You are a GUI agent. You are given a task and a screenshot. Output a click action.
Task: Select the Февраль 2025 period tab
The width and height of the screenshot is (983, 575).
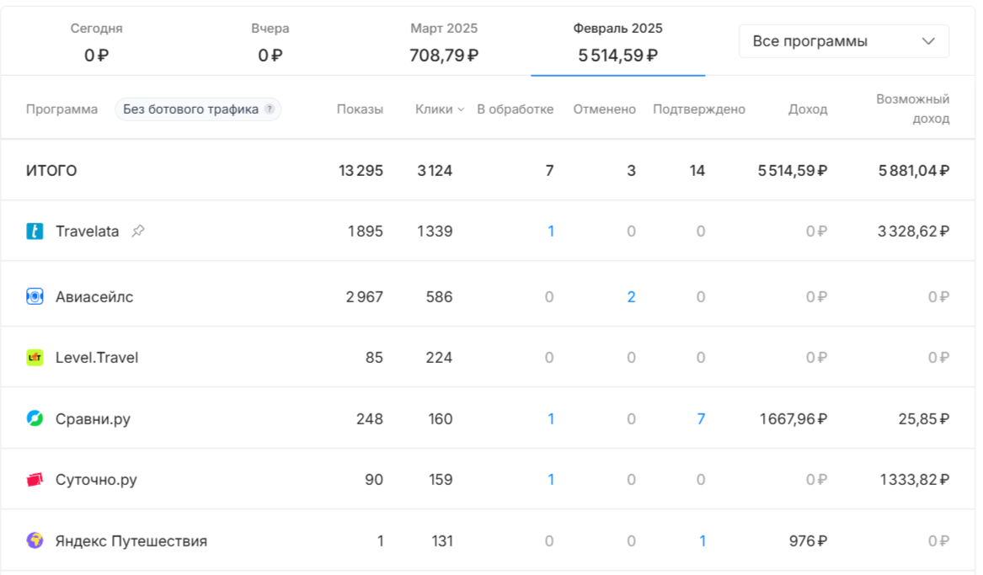click(x=617, y=42)
